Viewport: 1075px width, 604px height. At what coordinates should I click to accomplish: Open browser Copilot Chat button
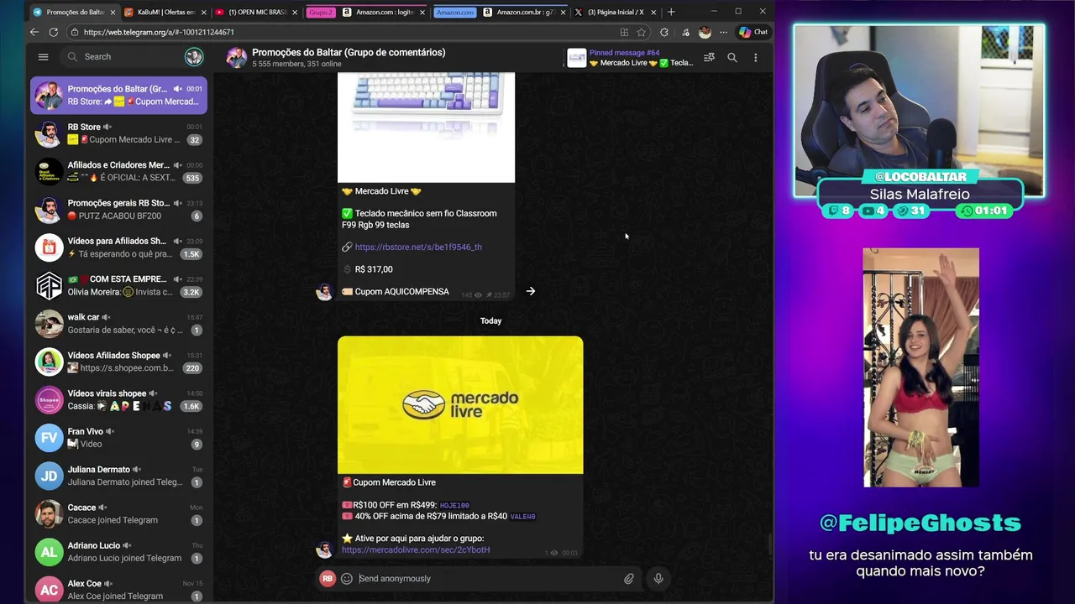(x=752, y=32)
